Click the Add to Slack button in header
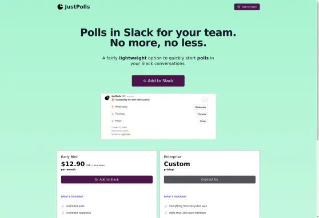The image size is (319, 218). 247,7
